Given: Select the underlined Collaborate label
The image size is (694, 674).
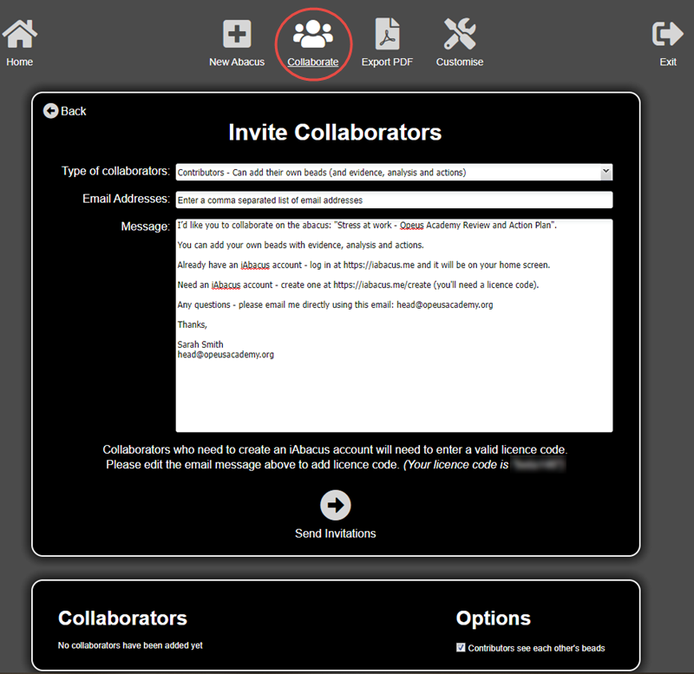Looking at the screenshot, I should [313, 62].
